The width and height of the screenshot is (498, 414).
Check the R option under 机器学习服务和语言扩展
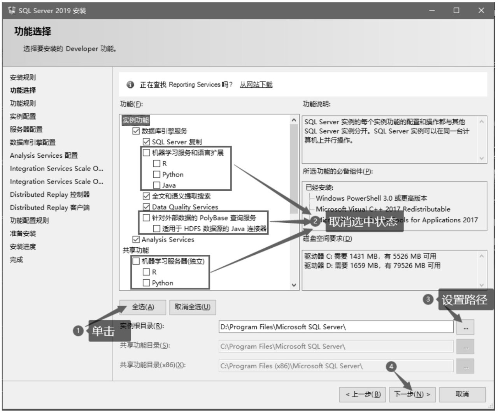[x=157, y=164]
